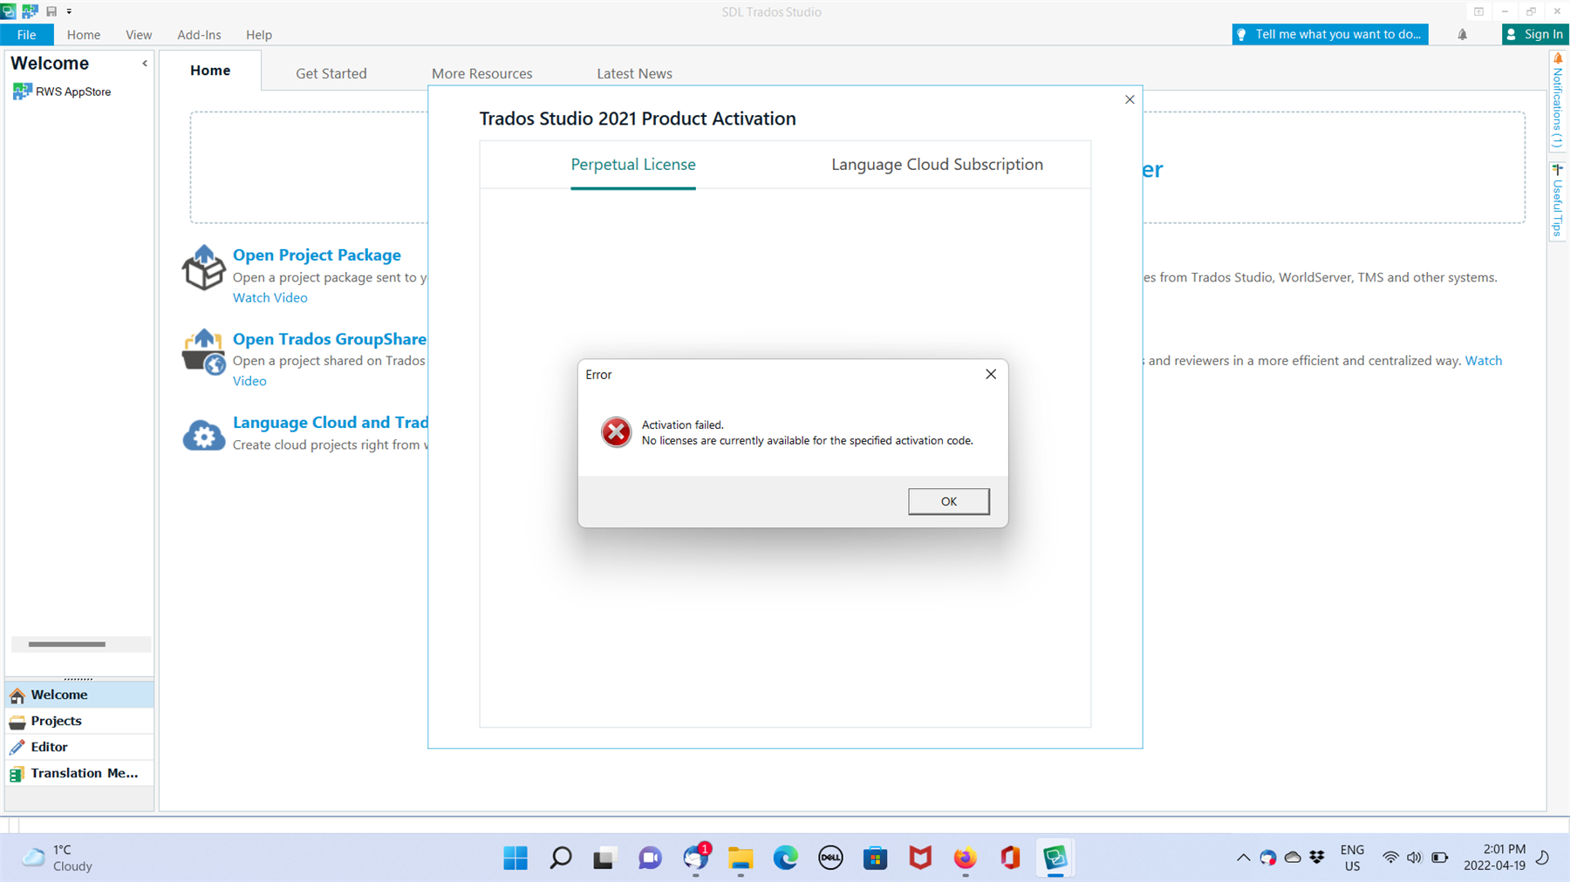This screenshot has height=882, width=1570.
Task: Click Trados Studio taskbar icon
Action: tap(1055, 858)
